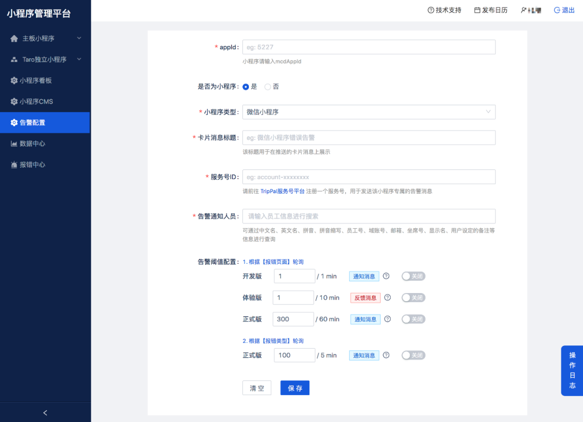
Task: Expand the 主板小程序 menu chevron
Action: [79, 38]
